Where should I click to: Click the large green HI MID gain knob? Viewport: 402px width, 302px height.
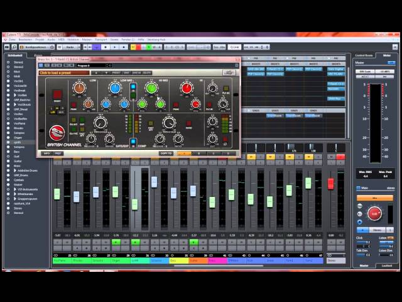(151, 88)
